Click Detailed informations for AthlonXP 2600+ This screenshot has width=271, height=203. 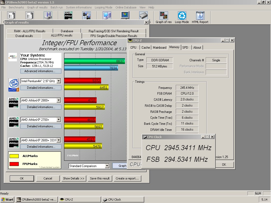(41, 147)
